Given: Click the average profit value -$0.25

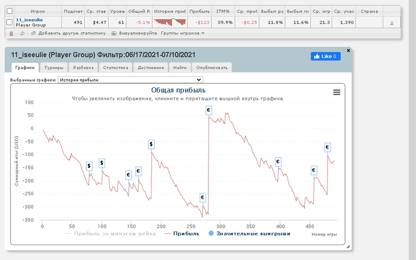Looking at the screenshot, I should click(x=250, y=23).
